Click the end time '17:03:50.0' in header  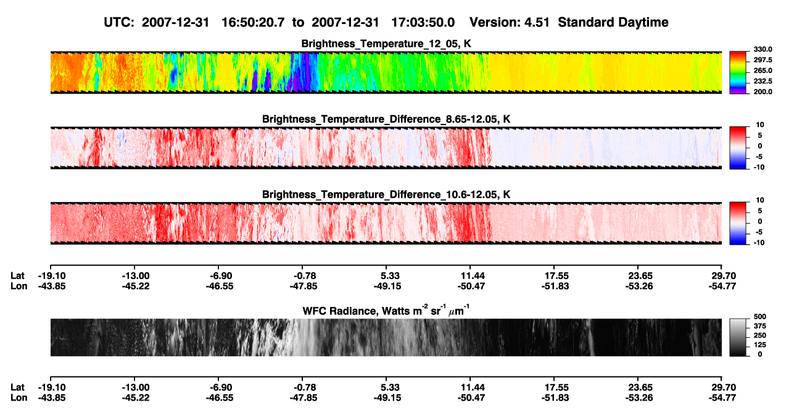tap(423, 22)
